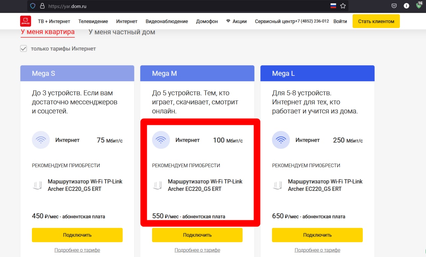426x257 pixels.
Task: Click the Wi-Fi icon in Mega L card
Action: click(x=281, y=140)
